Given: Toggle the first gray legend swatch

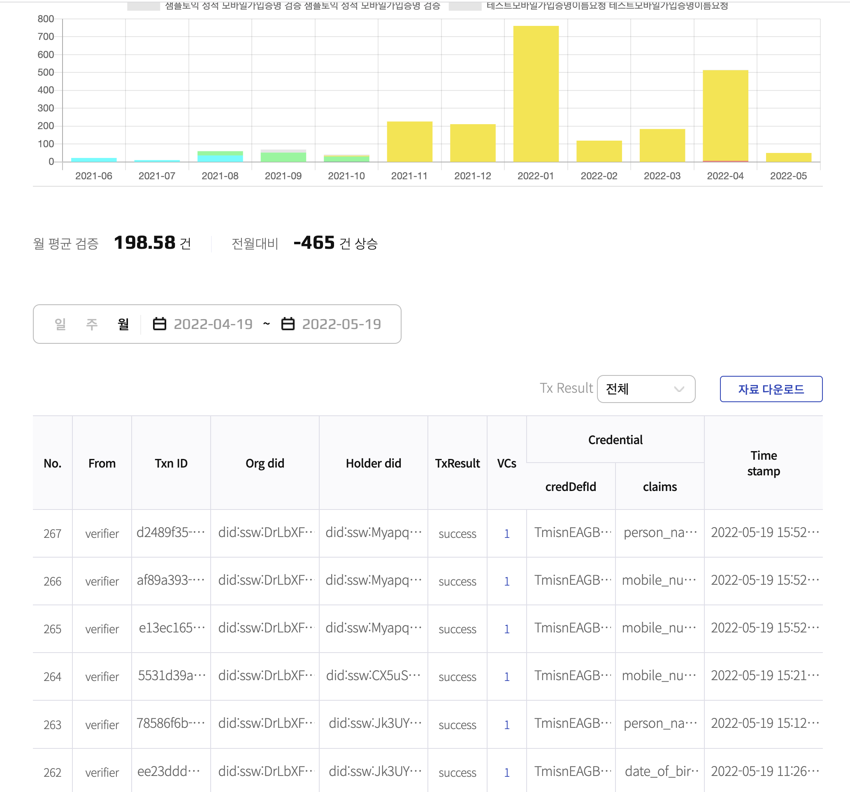Looking at the screenshot, I should 144,6.
